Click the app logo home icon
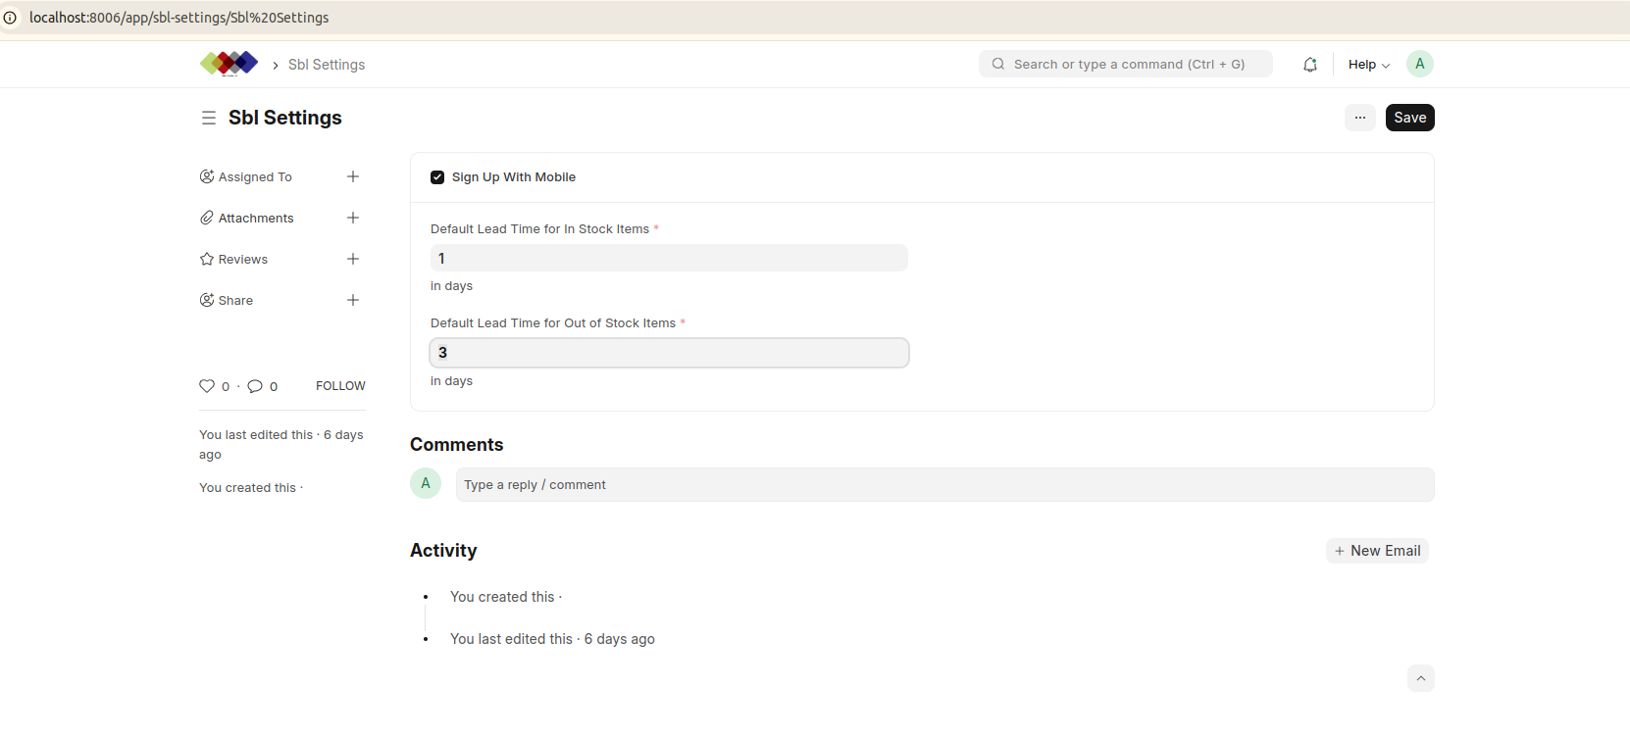Image resolution: width=1630 pixels, height=738 pixels. pyautogui.click(x=229, y=64)
